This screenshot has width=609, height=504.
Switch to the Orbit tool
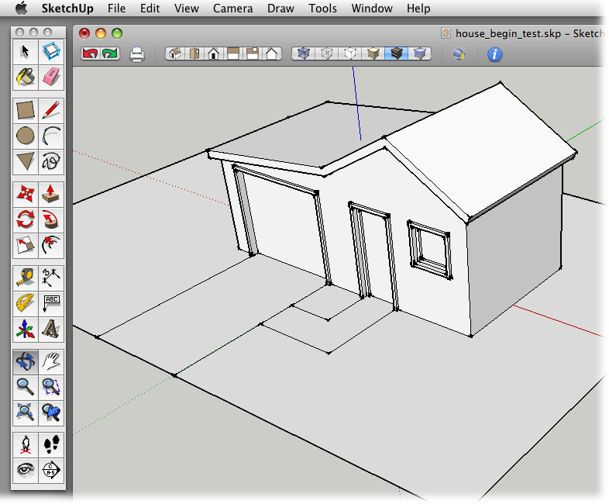coord(26,361)
